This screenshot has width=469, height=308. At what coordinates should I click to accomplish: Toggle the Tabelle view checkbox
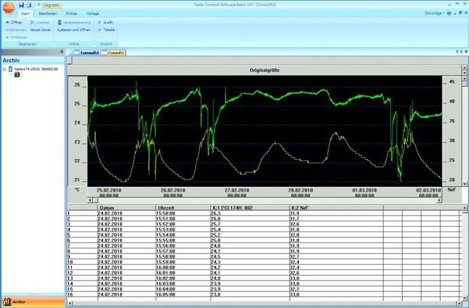coord(106,30)
